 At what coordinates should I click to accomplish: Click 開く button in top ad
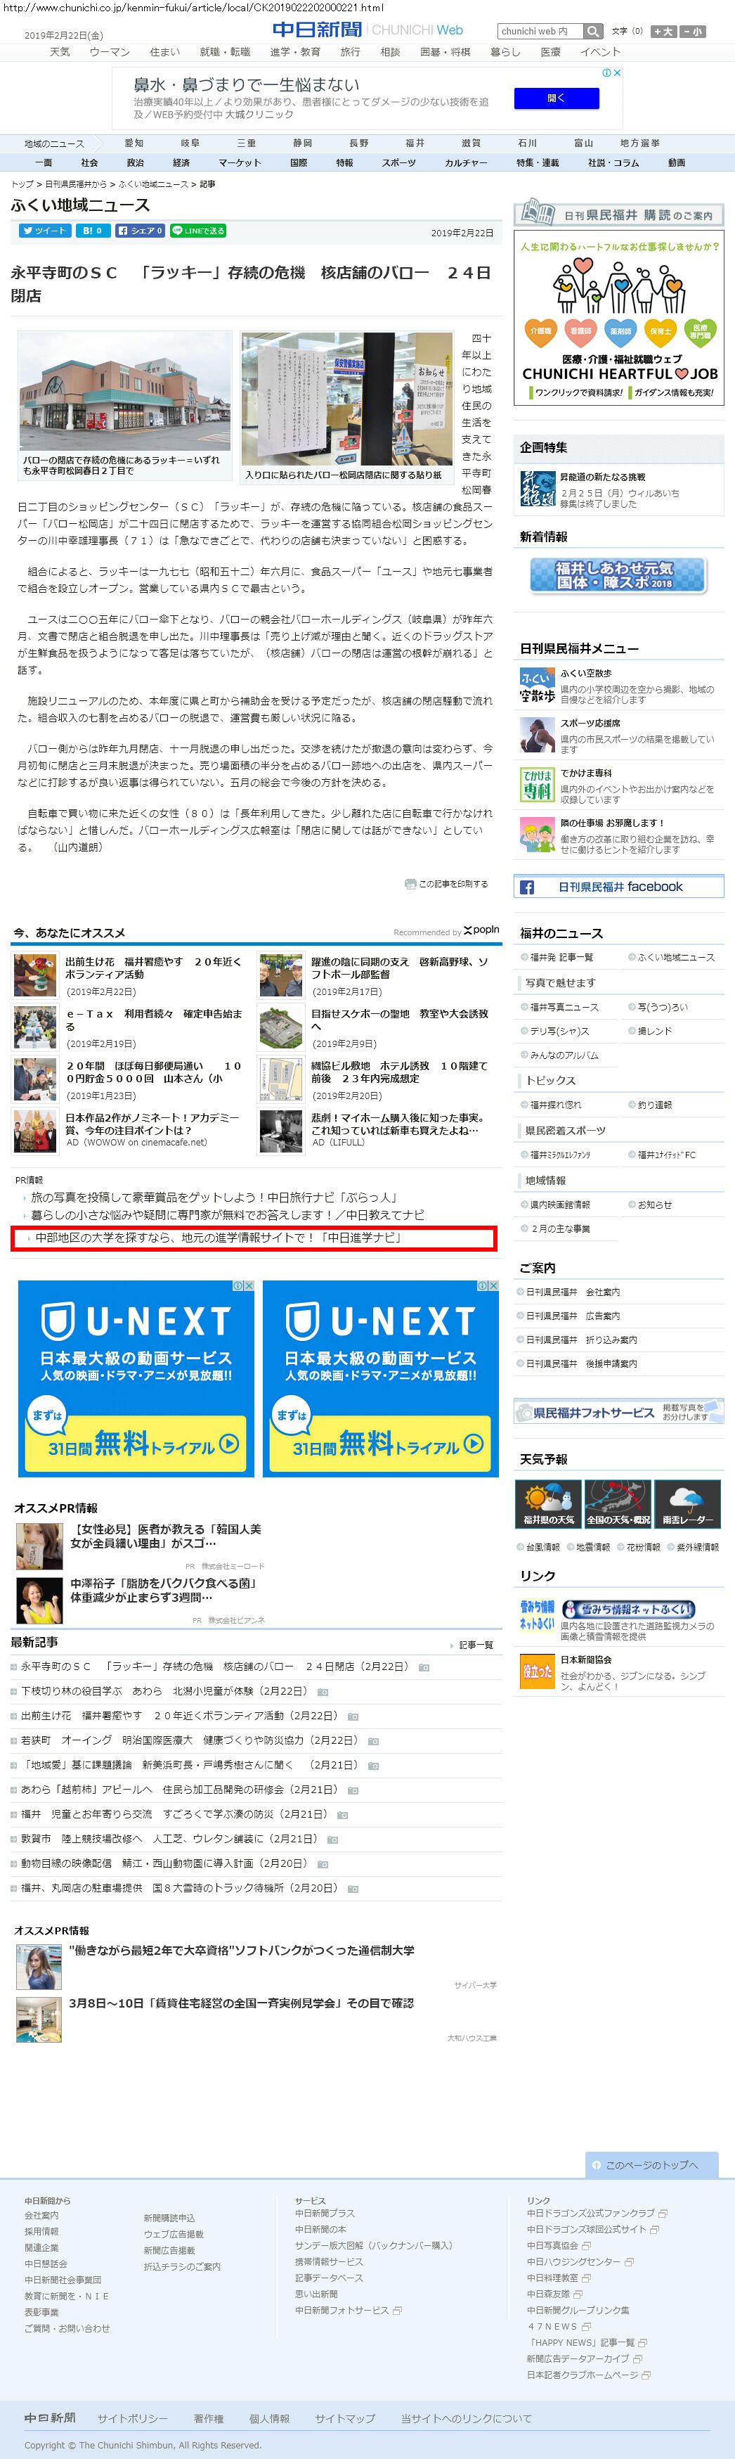pyautogui.click(x=557, y=98)
